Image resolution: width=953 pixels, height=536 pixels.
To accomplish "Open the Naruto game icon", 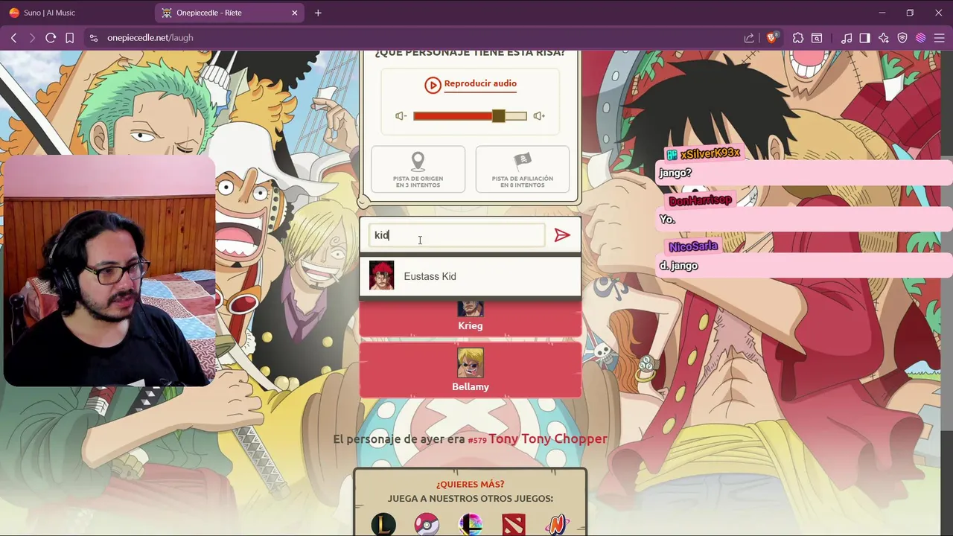I will tap(557, 525).
